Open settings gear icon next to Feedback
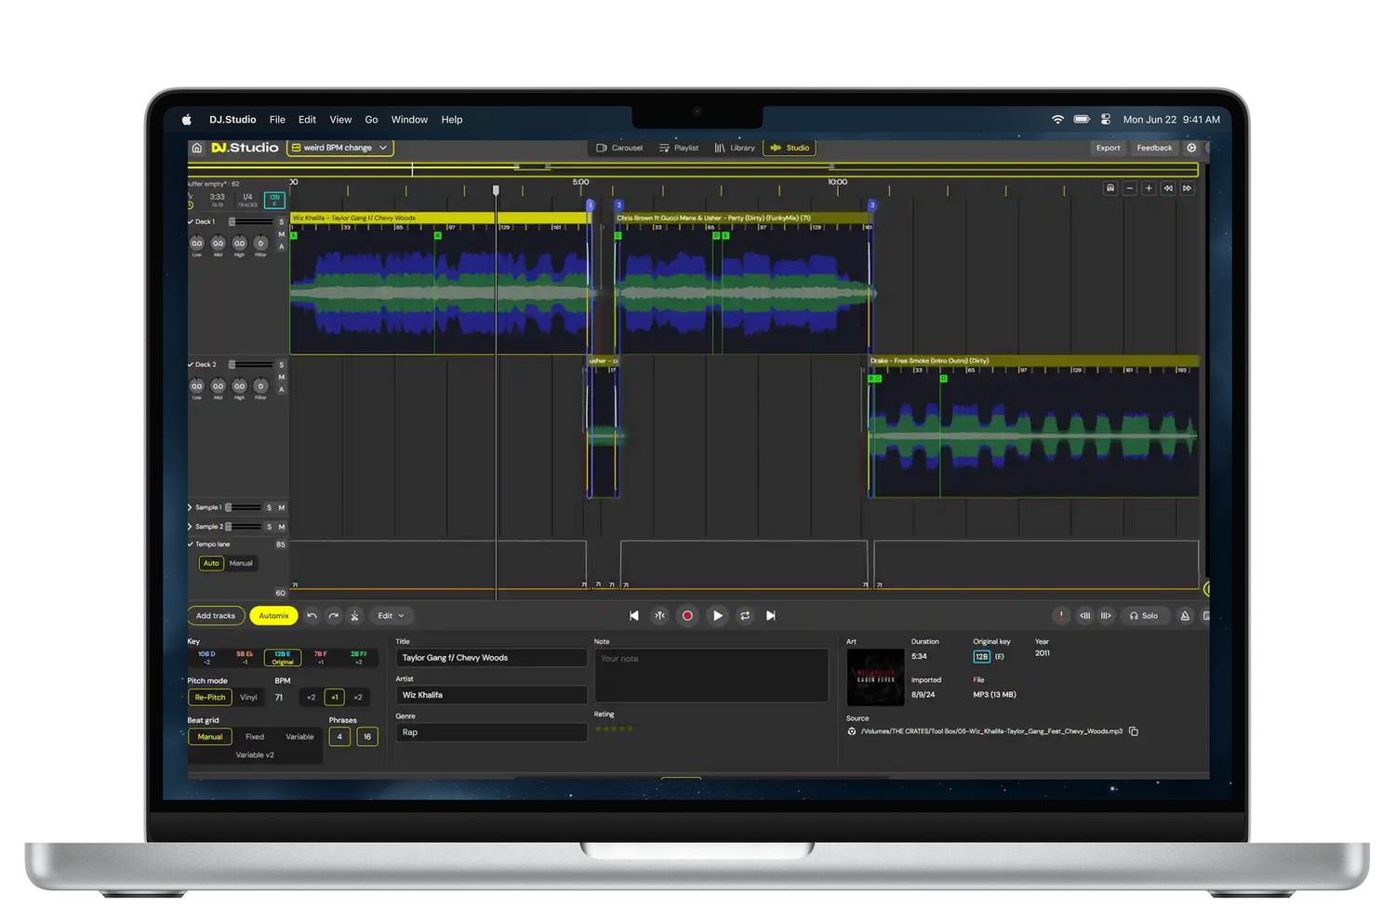This screenshot has height=906, width=1395. [x=1191, y=148]
